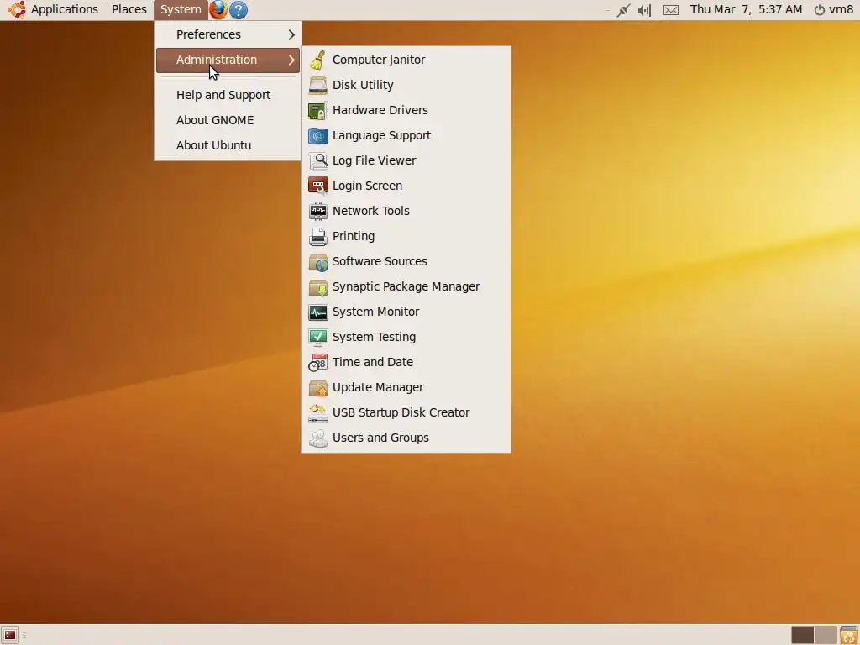The width and height of the screenshot is (860, 645).
Task: Click the Disk Utility drive icon
Action: click(x=317, y=85)
